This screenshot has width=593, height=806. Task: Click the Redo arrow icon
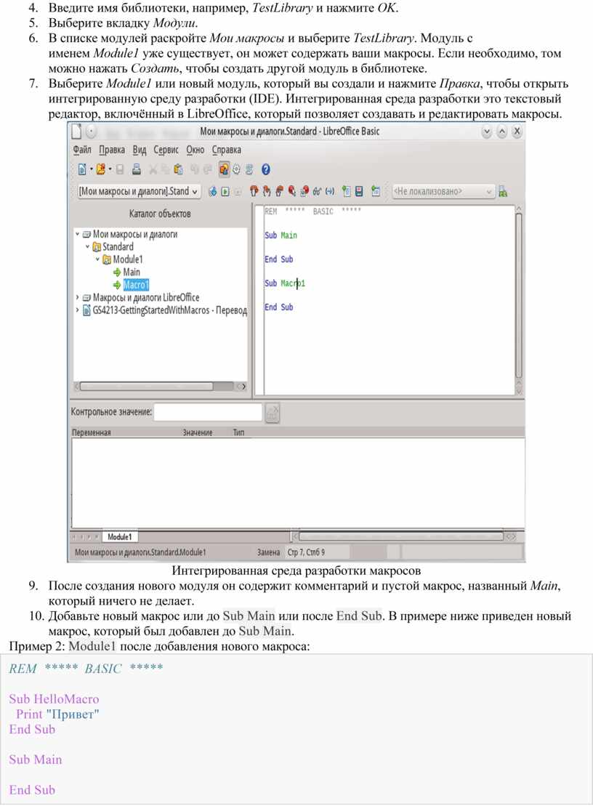tap(207, 169)
